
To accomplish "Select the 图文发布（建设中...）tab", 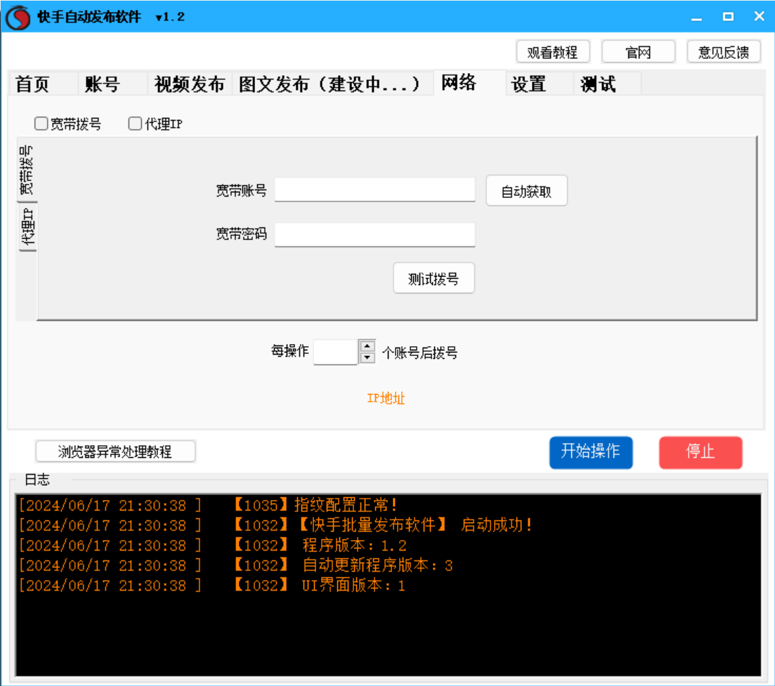I will (332, 84).
